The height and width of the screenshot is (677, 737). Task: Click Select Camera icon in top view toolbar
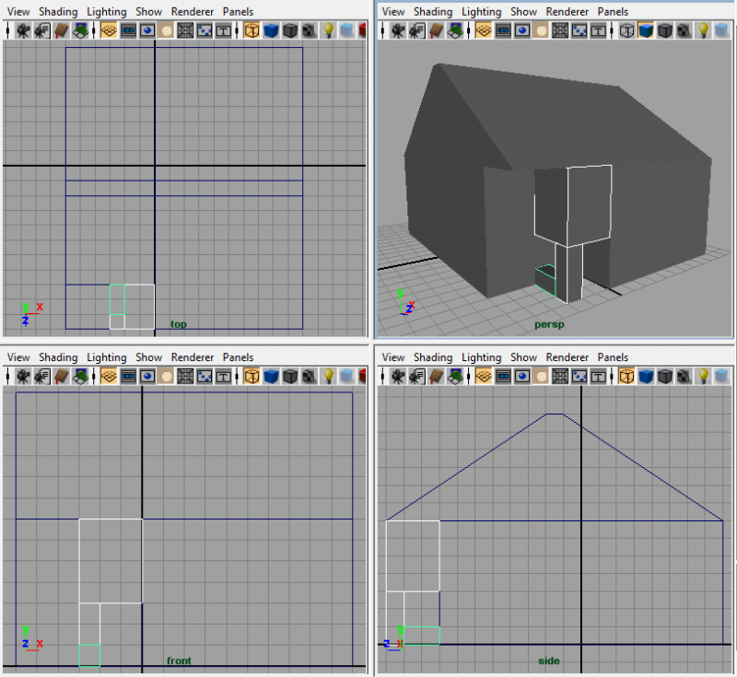[20, 30]
